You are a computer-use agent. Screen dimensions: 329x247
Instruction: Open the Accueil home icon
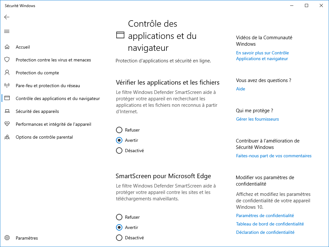coord(7,47)
